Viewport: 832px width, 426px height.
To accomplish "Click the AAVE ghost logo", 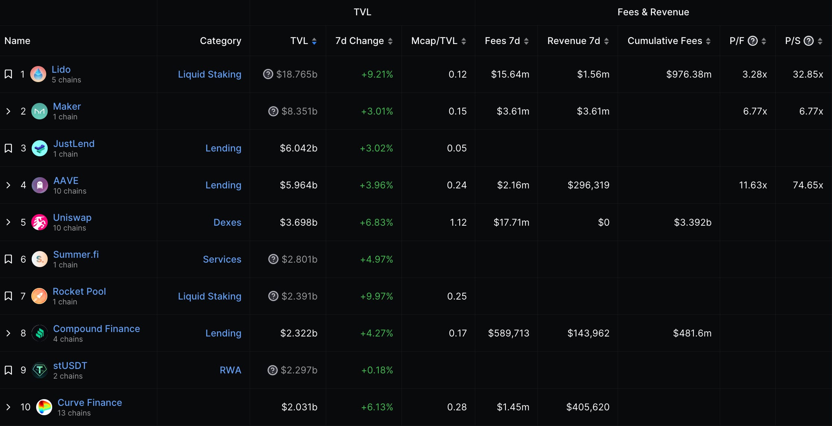I will [x=40, y=185].
